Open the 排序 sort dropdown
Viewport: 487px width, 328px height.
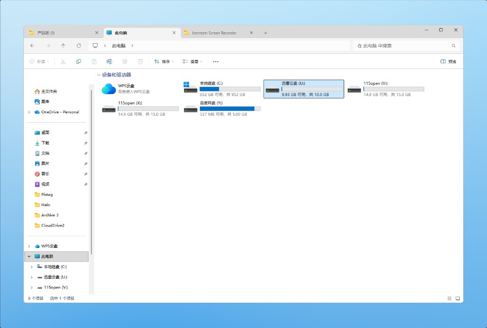tap(164, 61)
